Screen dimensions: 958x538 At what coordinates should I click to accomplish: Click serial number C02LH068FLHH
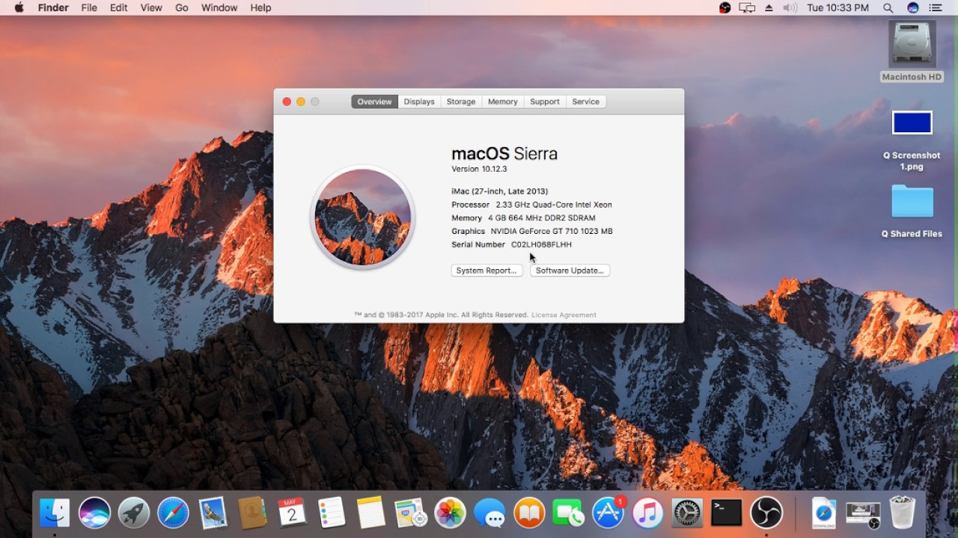(x=541, y=244)
